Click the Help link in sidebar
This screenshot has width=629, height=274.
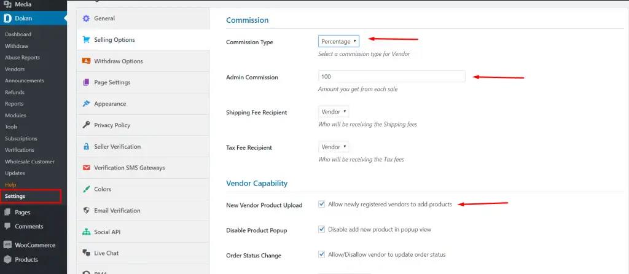coord(10,185)
